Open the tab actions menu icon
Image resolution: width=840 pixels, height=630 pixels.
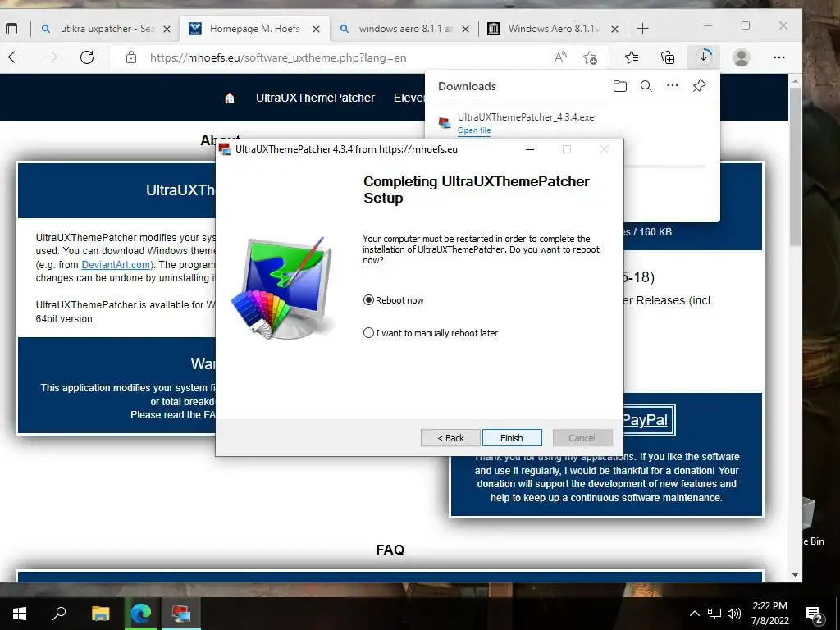click(x=11, y=29)
